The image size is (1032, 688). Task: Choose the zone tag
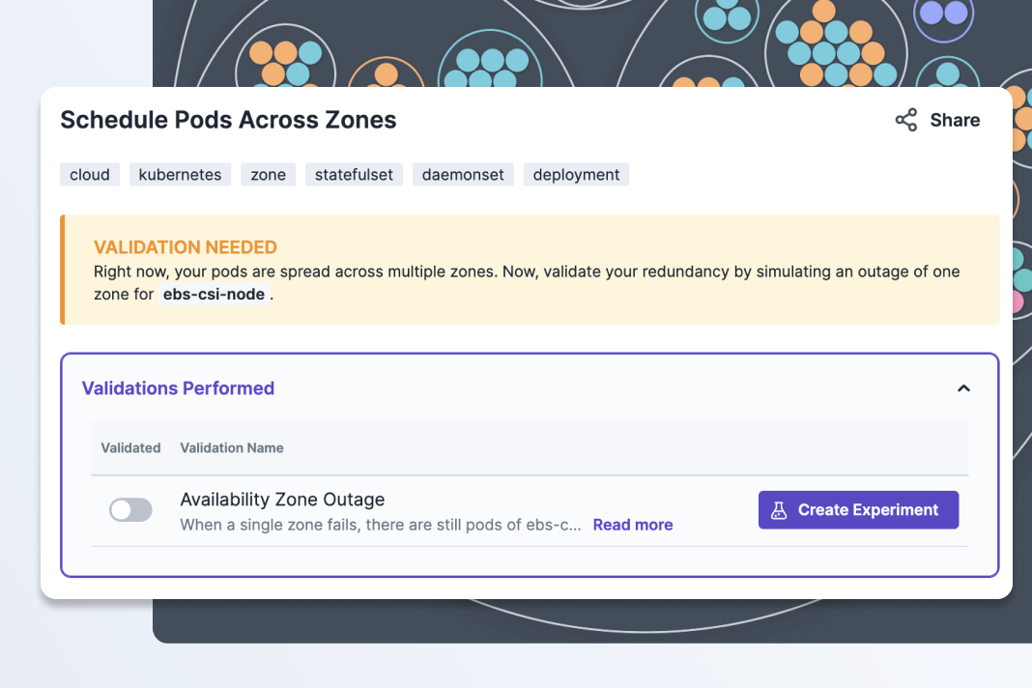click(268, 175)
